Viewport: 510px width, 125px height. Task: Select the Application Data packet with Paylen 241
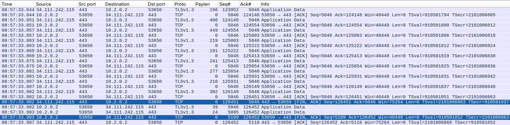pyautogui.click(x=255, y=61)
